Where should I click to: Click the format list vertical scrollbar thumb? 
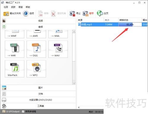[x=74, y=71]
